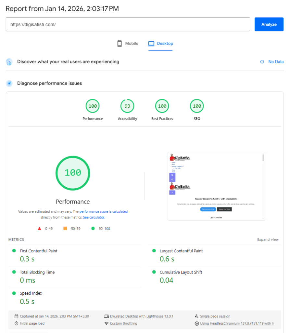Click the diagnose performance issues icon
The height and width of the screenshot is (333, 290).
click(x=9, y=83)
